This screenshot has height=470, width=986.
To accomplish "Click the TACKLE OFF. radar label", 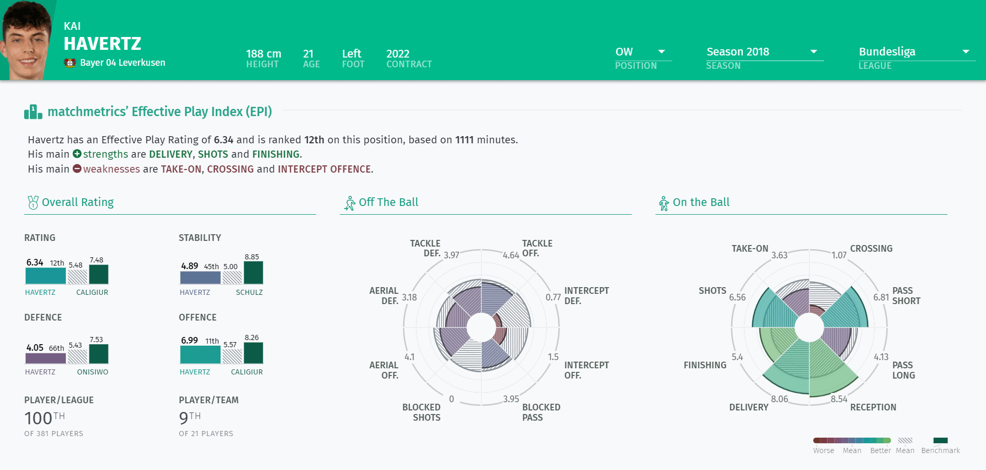I will (537, 248).
